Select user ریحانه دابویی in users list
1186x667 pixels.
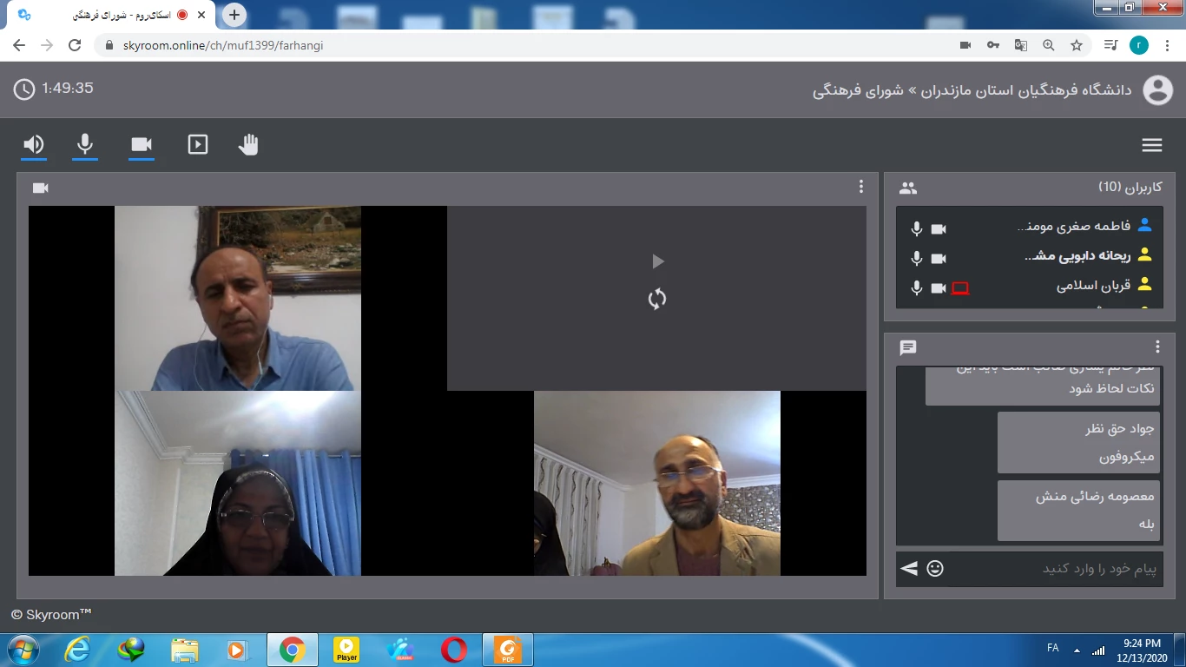tap(1077, 256)
